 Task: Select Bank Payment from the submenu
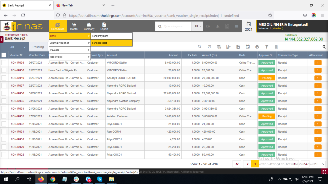[111, 36]
